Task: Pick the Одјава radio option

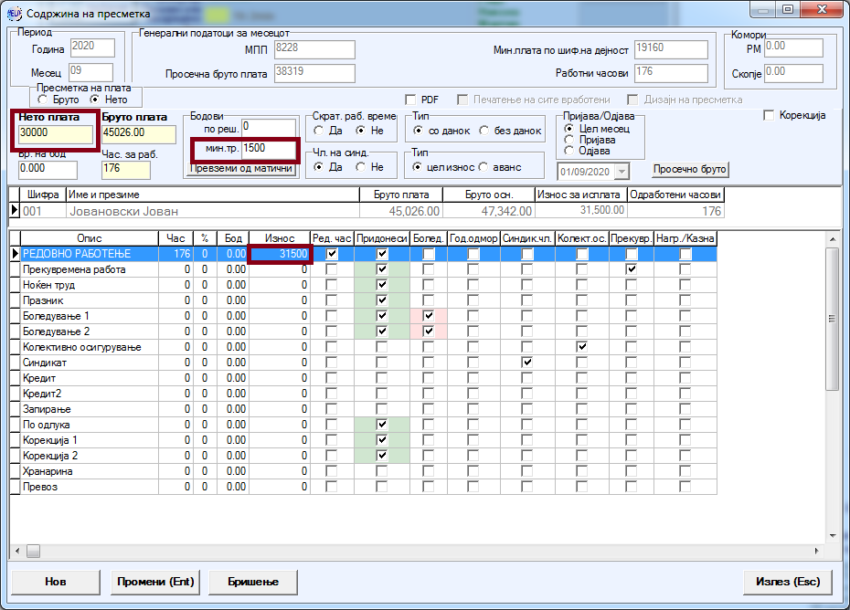Action: tap(568, 151)
